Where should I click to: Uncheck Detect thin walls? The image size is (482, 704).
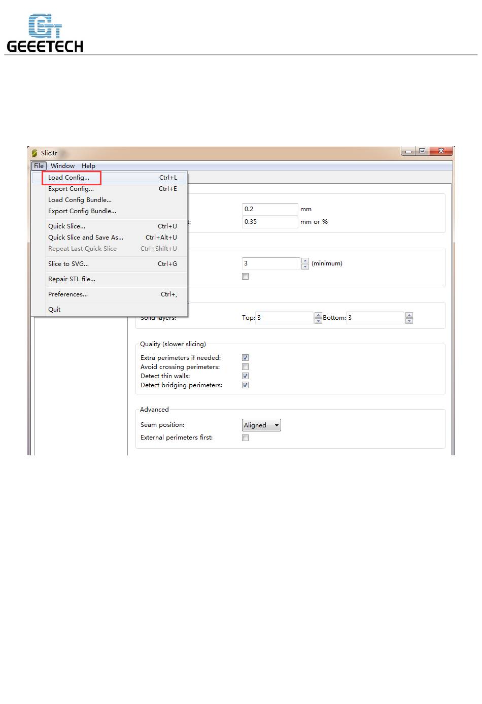246,376
